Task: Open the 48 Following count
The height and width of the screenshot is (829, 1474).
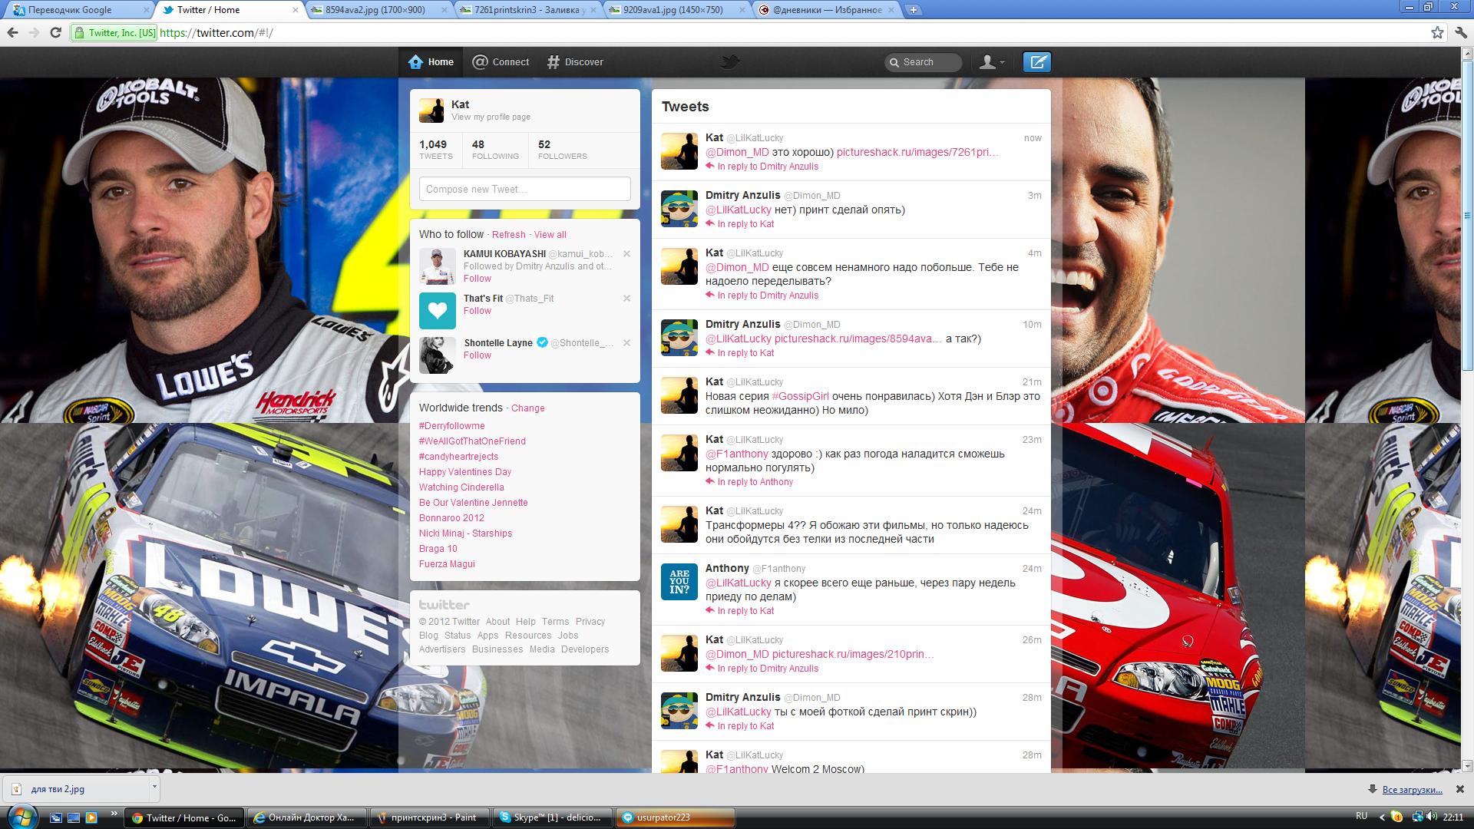Action: tap(495, 150)
